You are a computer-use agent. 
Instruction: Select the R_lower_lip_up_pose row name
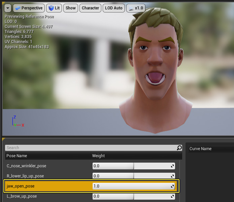(x=25, y=176)
